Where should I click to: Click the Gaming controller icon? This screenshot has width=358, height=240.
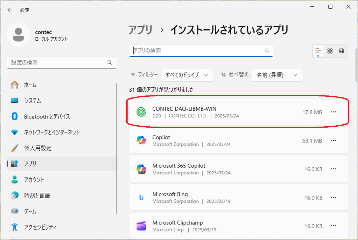coord(15,211)
